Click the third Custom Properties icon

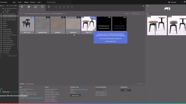click(101, 90)
